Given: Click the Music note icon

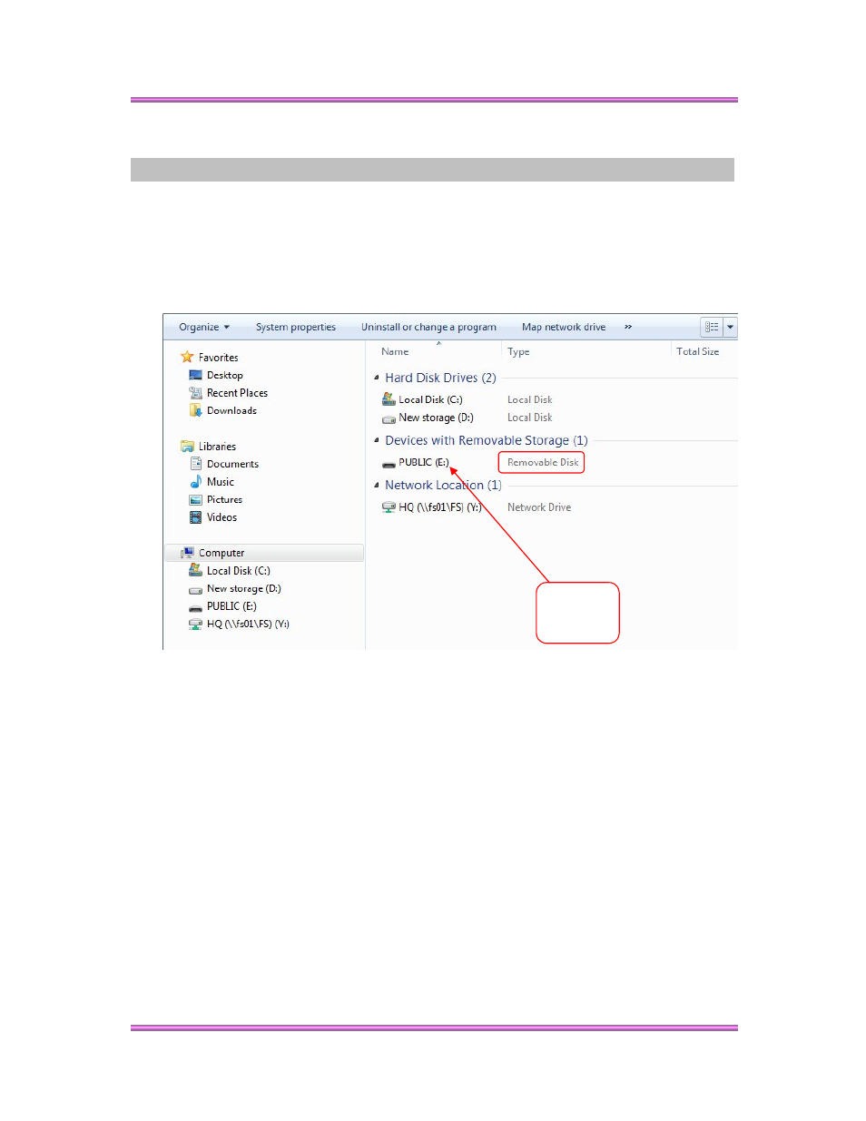Looking at the screenshot, I should (195, 482).
